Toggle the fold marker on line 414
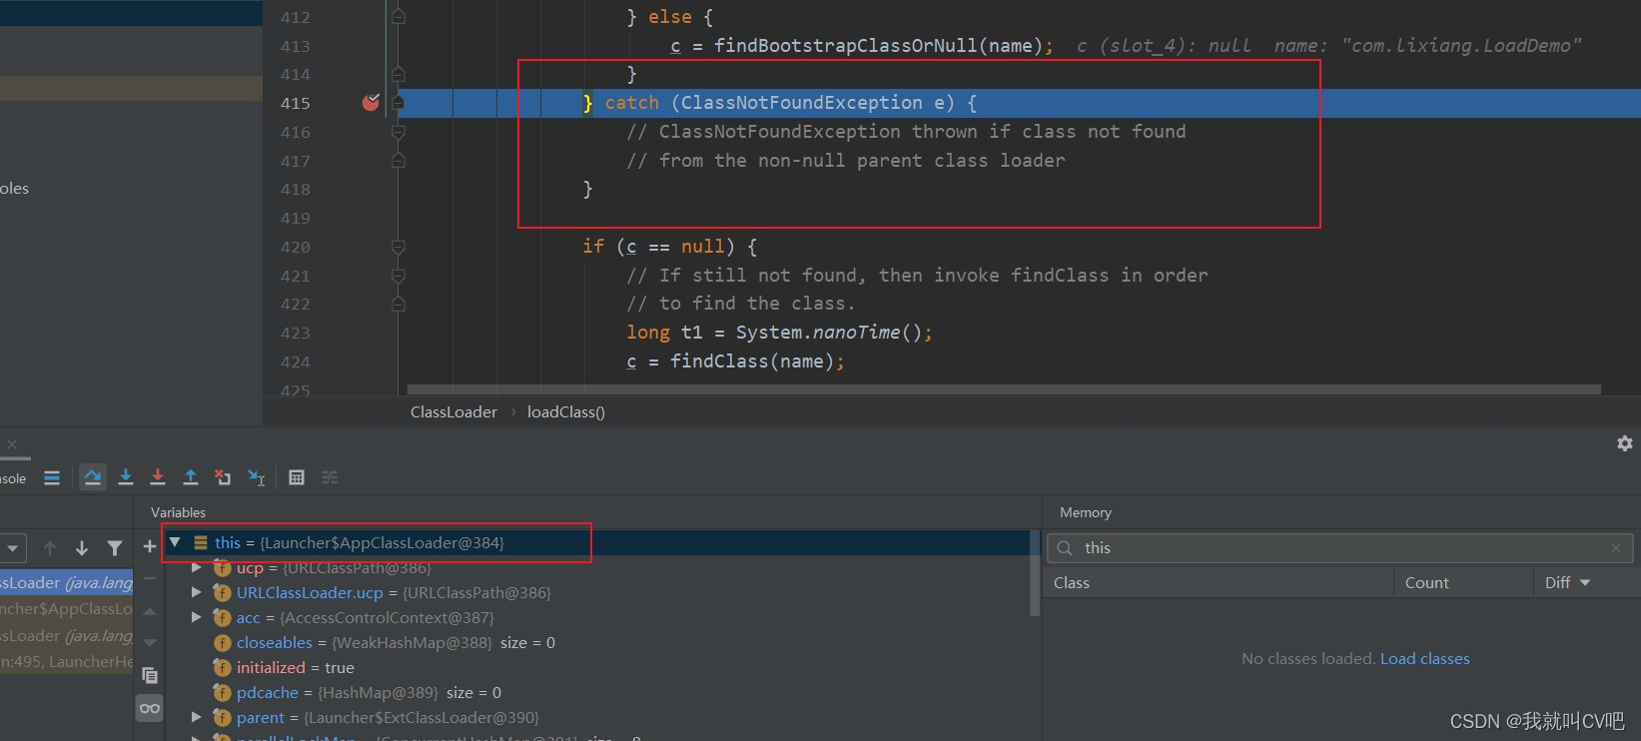 tap(399, 74)
